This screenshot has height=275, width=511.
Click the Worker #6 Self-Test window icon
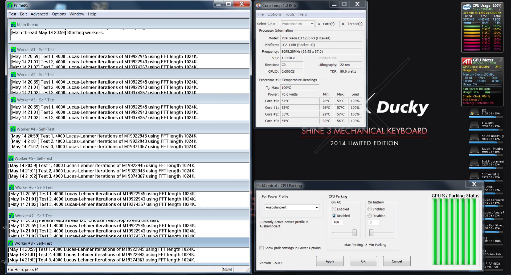(x=11, y=187)
